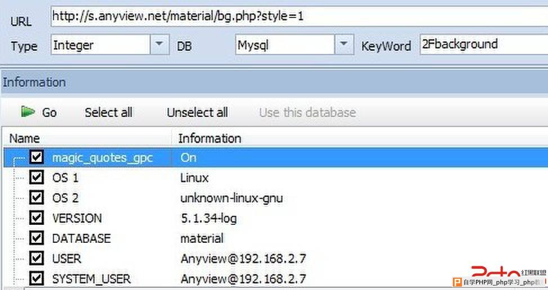Select the DATABASE row labeled material
Image resolution: width=548 pixels, height=290 pixels.
276,238
